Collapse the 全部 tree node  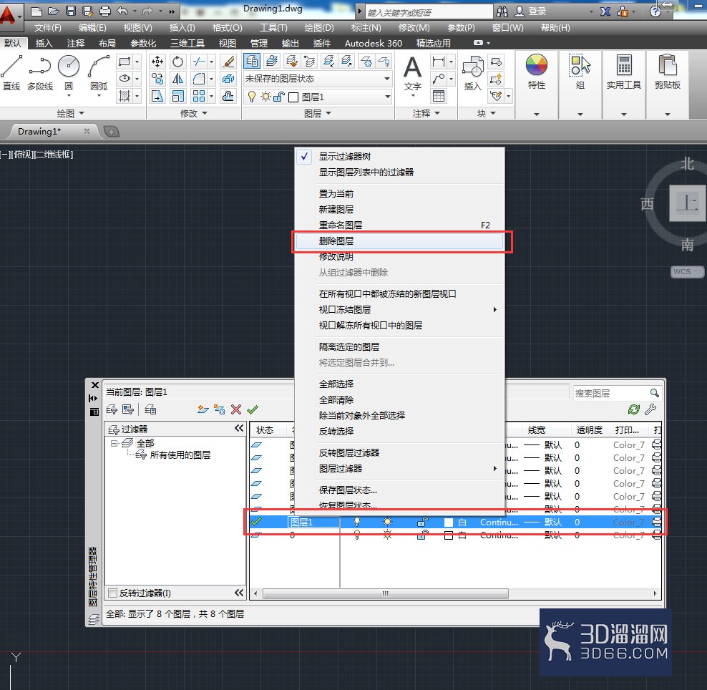tap(114, 443)
